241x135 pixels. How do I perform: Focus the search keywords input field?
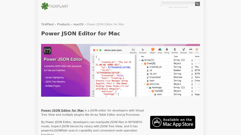click(178, 4)
